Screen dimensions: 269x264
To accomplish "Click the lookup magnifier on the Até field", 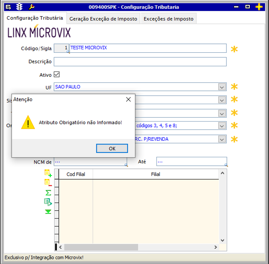I will (x=226, y=165).
